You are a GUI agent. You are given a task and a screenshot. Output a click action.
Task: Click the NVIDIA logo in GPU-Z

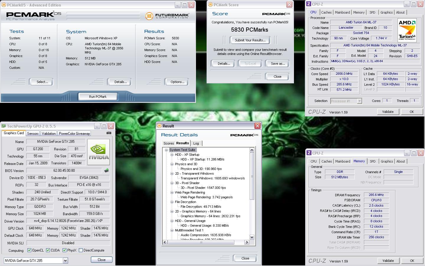coord(99,152)
